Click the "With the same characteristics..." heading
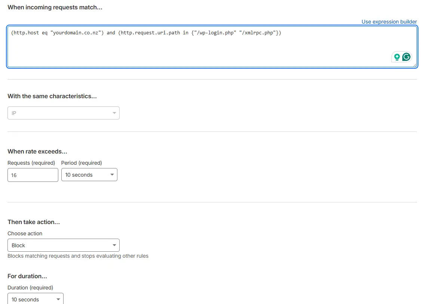 tap(52, 96)
